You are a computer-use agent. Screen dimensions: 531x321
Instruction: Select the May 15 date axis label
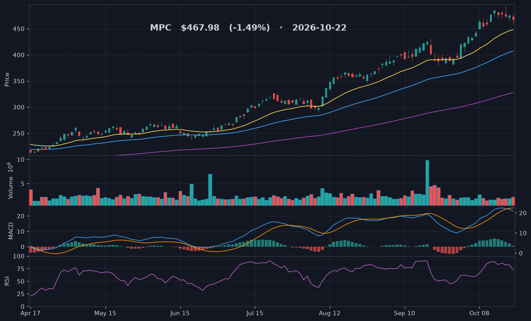[105, 313]
